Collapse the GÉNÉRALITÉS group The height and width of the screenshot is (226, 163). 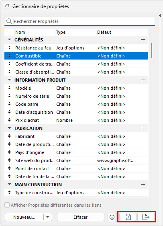point(10,39)
